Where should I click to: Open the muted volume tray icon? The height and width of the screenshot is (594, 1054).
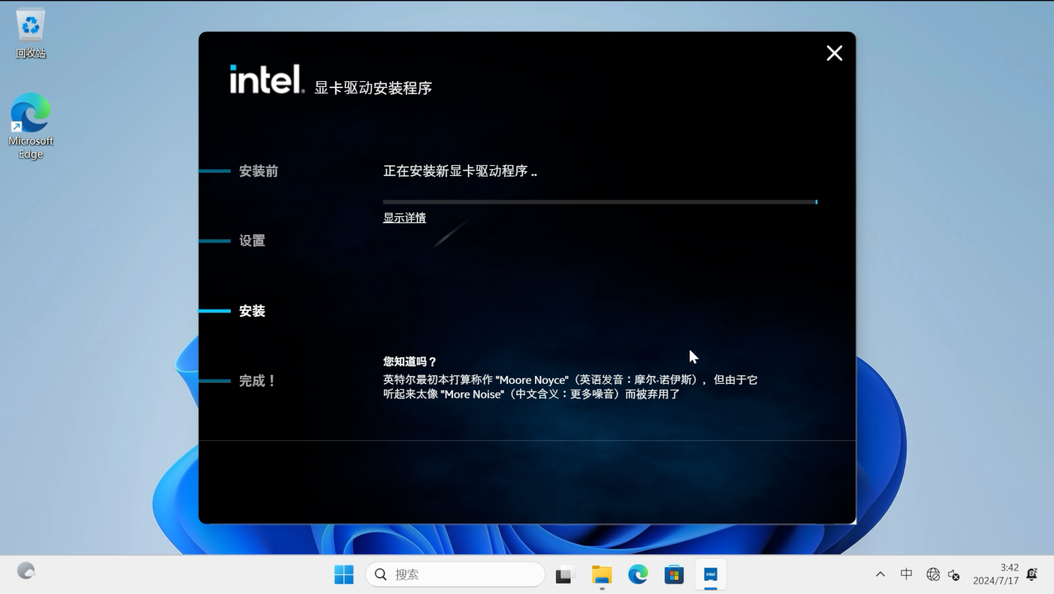[x=954, y=575]
